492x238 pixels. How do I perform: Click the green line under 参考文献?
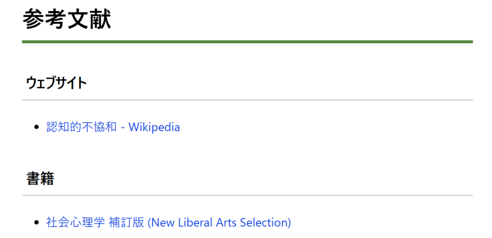coord(247,42)
